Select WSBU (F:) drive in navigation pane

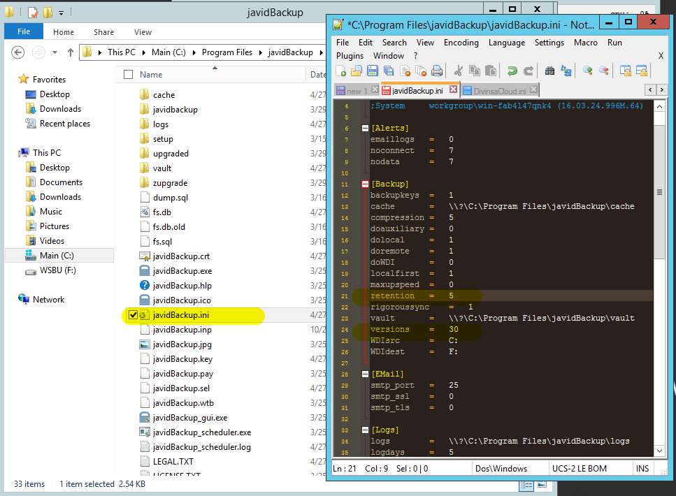[58, 270]
